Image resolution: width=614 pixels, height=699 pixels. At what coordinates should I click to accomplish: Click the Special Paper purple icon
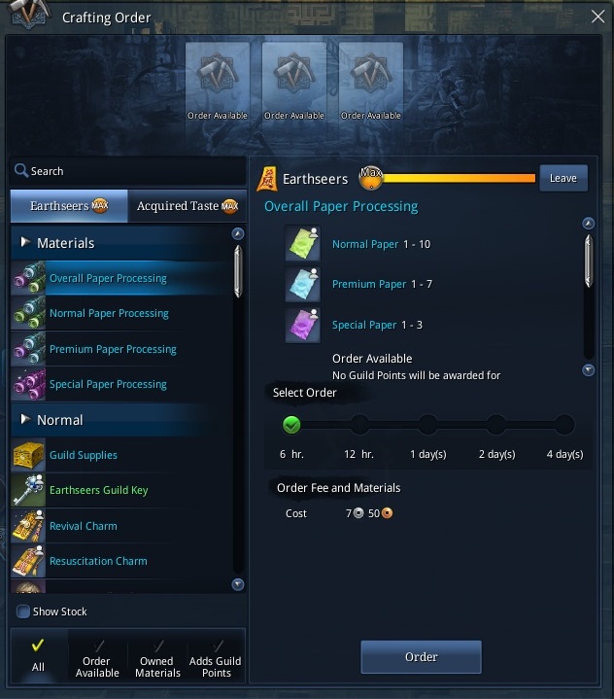302,325
